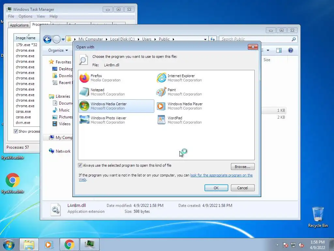Expand the address bar history dropdown
This screenshot has height=251, width=334.
[205, 39]
